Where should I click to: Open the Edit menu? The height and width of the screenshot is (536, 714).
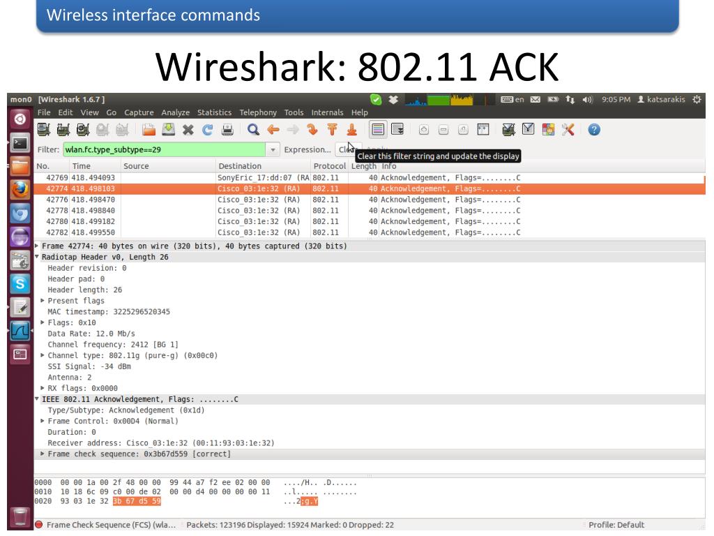(65, 112)
